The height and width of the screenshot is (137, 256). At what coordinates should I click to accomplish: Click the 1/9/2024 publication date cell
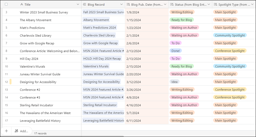click(132, 12)
